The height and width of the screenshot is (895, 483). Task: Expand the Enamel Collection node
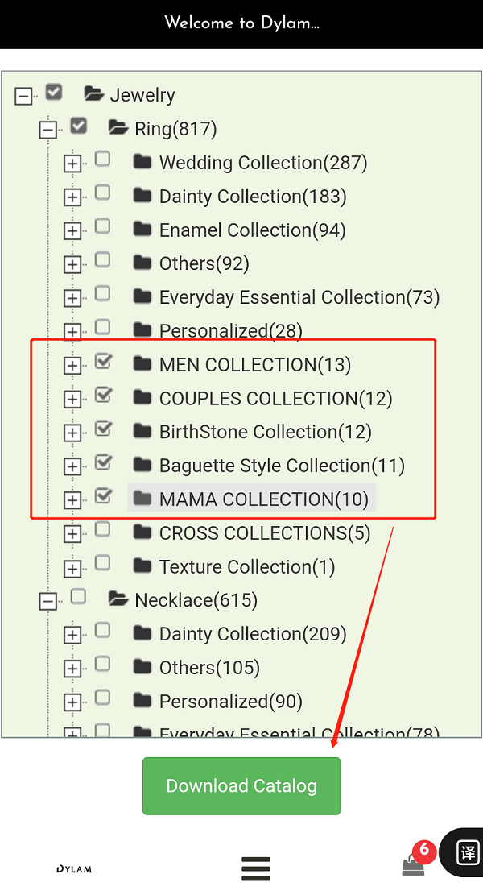(x=72, y=231)
